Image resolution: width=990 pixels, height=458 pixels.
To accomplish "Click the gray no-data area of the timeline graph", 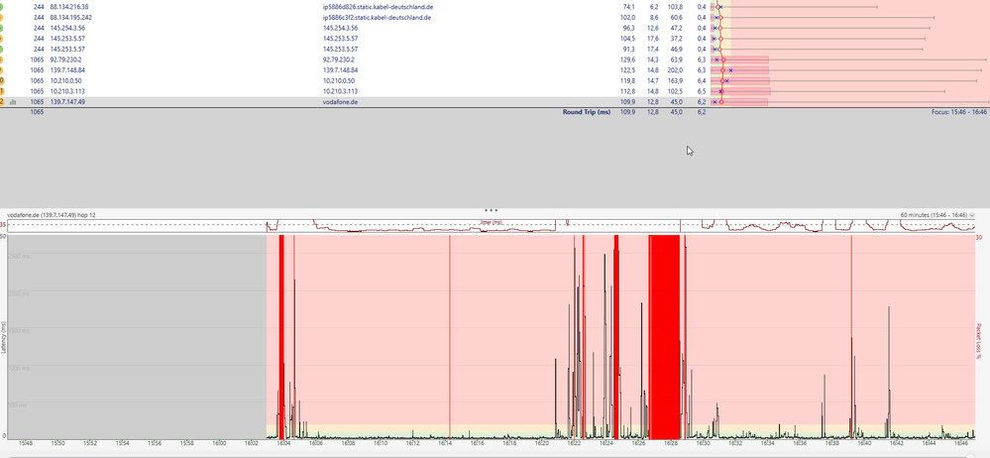I will [x=137, y=337].
